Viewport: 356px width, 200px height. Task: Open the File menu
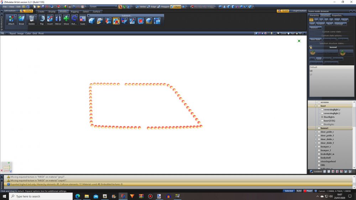5,7
